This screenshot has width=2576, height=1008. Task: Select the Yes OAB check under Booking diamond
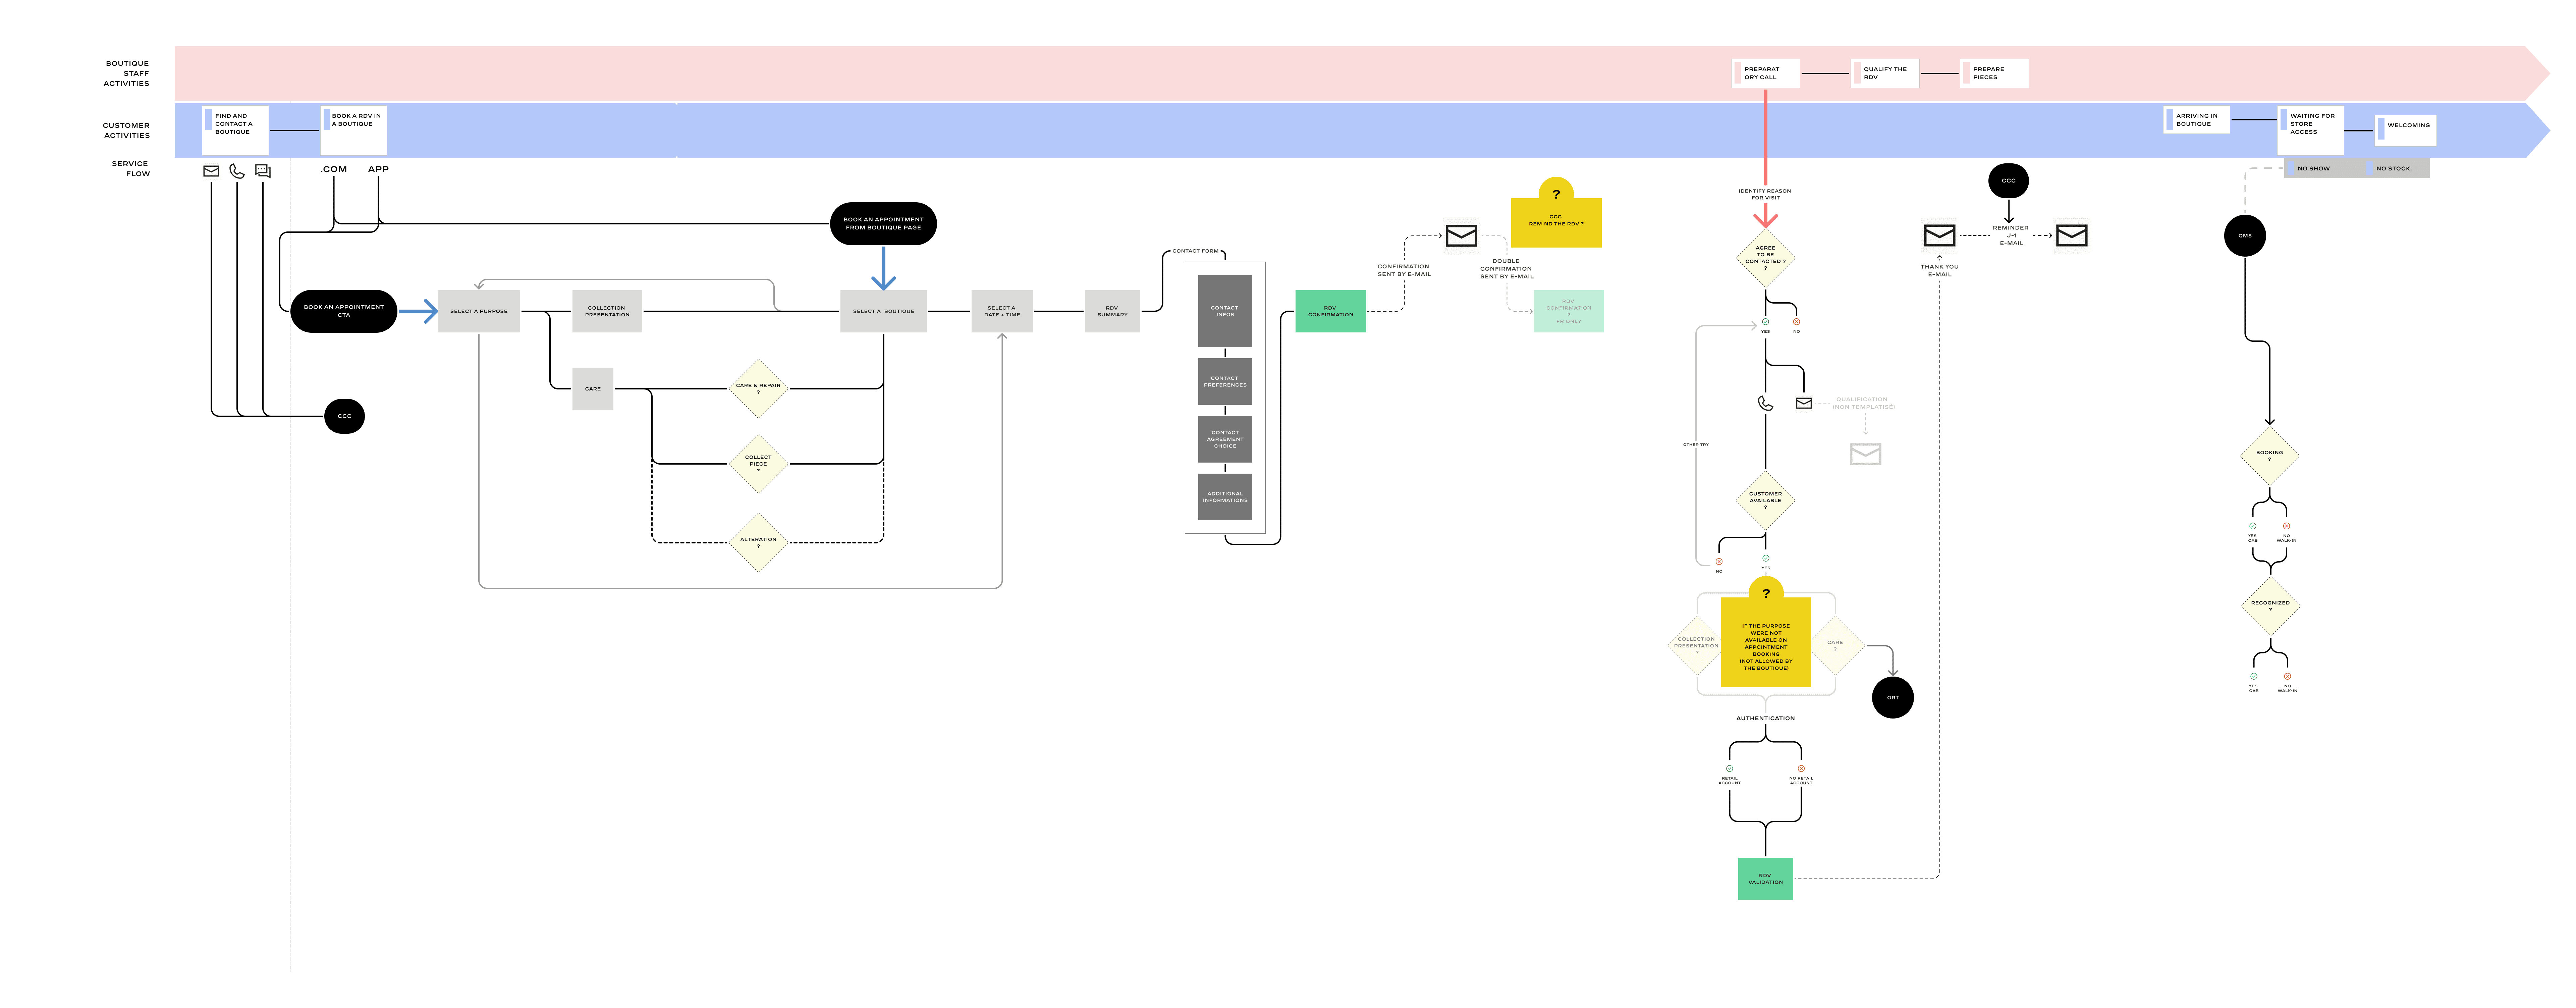point(2253,526)
